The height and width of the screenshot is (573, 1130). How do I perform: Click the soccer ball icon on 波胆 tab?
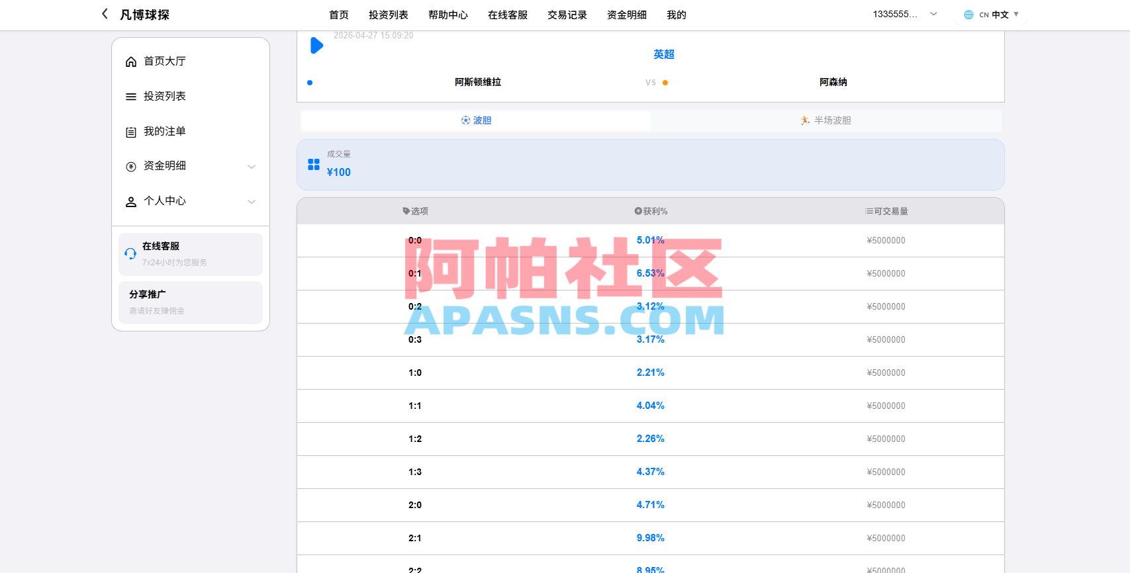(x=465, y=120)
